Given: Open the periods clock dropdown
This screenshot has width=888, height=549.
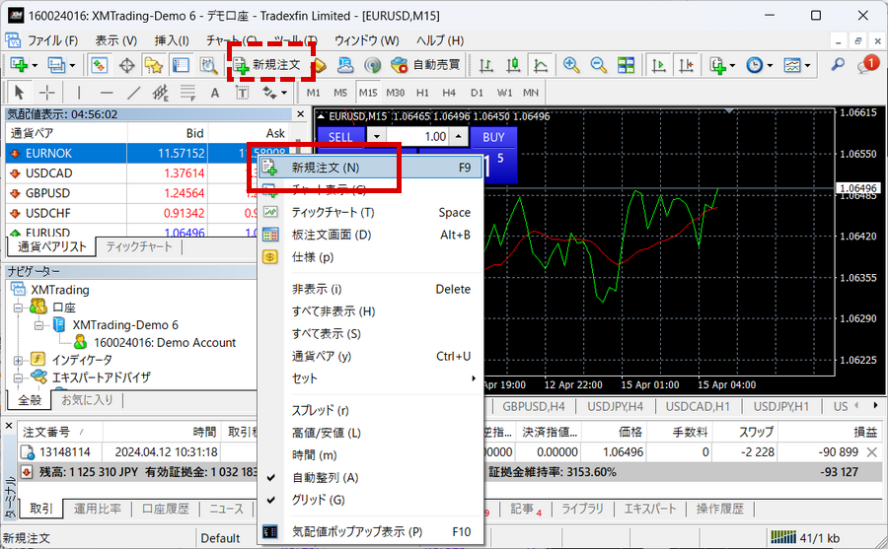Looking at the screenshot, I should tap(759, 65).
